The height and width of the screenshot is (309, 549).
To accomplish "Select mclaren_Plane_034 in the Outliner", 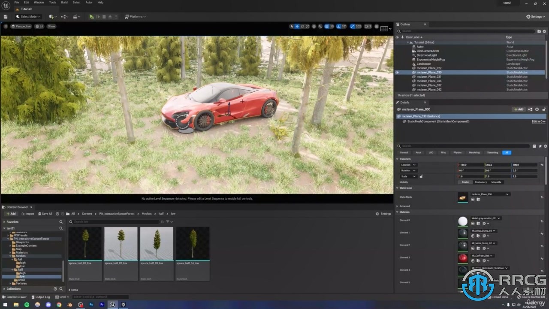I will [x=429, y=81].
